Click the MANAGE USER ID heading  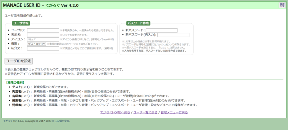click(x=21, y=5)
